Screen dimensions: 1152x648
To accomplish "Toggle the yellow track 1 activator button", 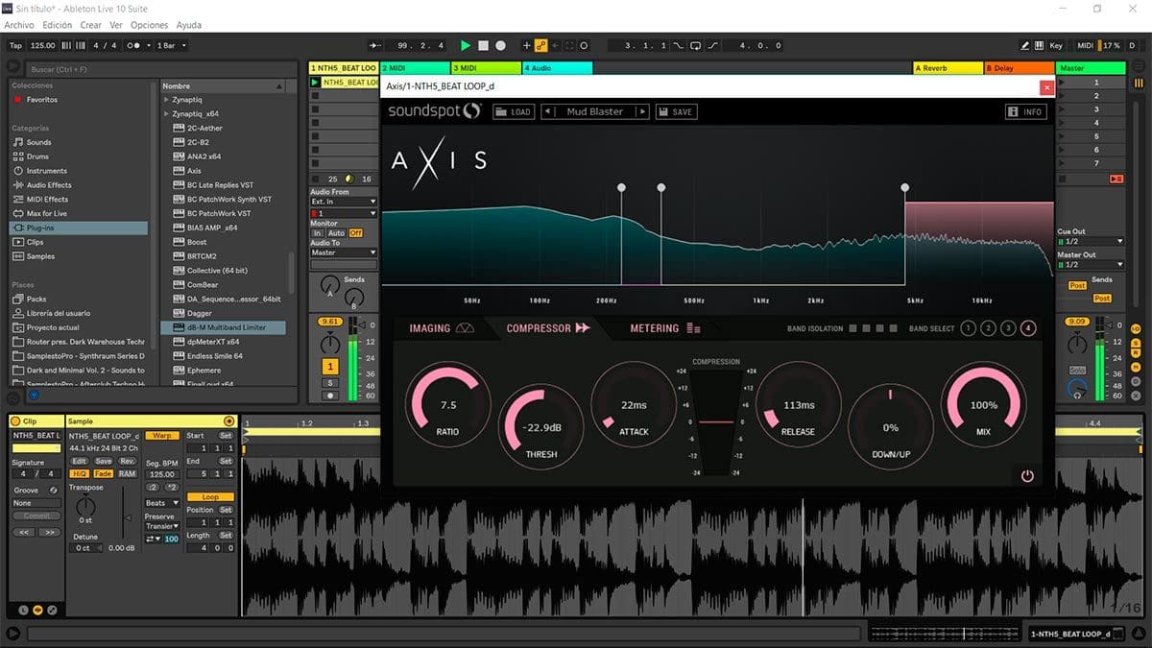I will point(330,367).
